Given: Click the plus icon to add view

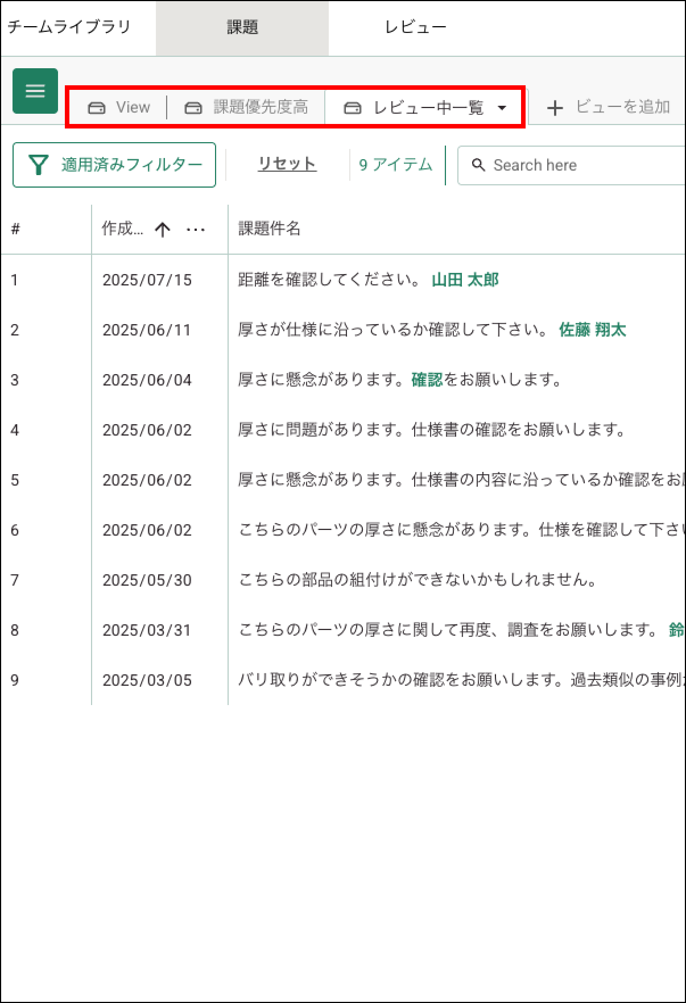Looking at the screenshot, I should click(x=555, y=108).
